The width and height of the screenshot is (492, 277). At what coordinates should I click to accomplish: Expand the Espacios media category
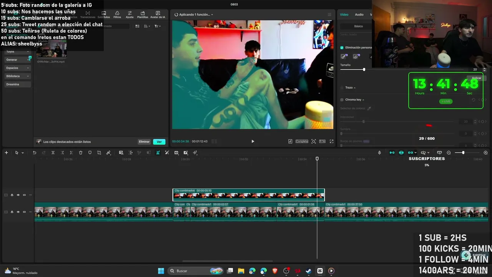[x=17, y=68]
